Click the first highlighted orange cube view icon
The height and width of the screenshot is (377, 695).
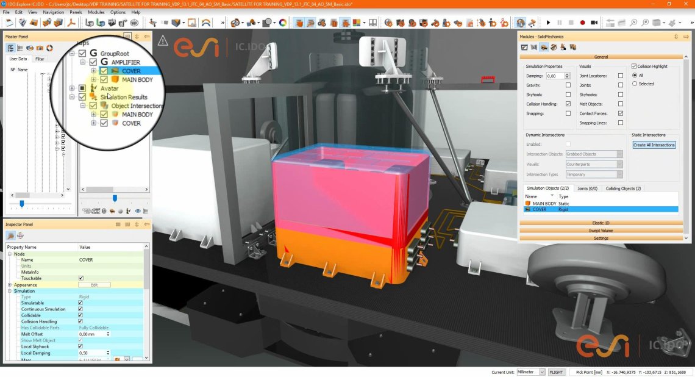299,23
